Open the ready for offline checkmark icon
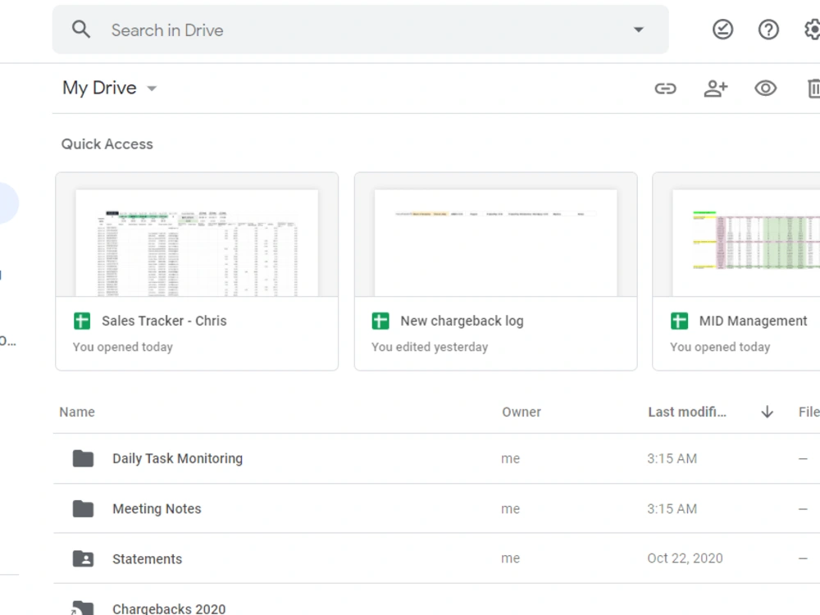 (x=722, y=30)
